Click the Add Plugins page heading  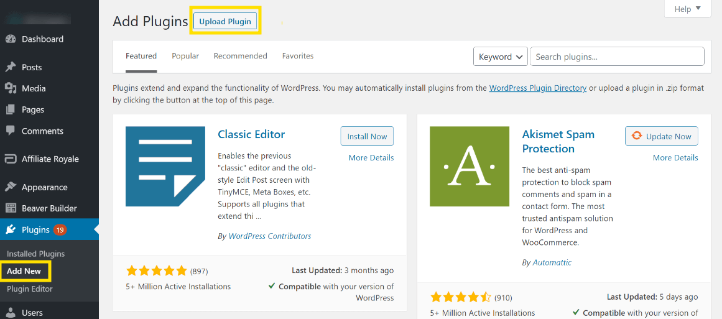coord(150,22)
